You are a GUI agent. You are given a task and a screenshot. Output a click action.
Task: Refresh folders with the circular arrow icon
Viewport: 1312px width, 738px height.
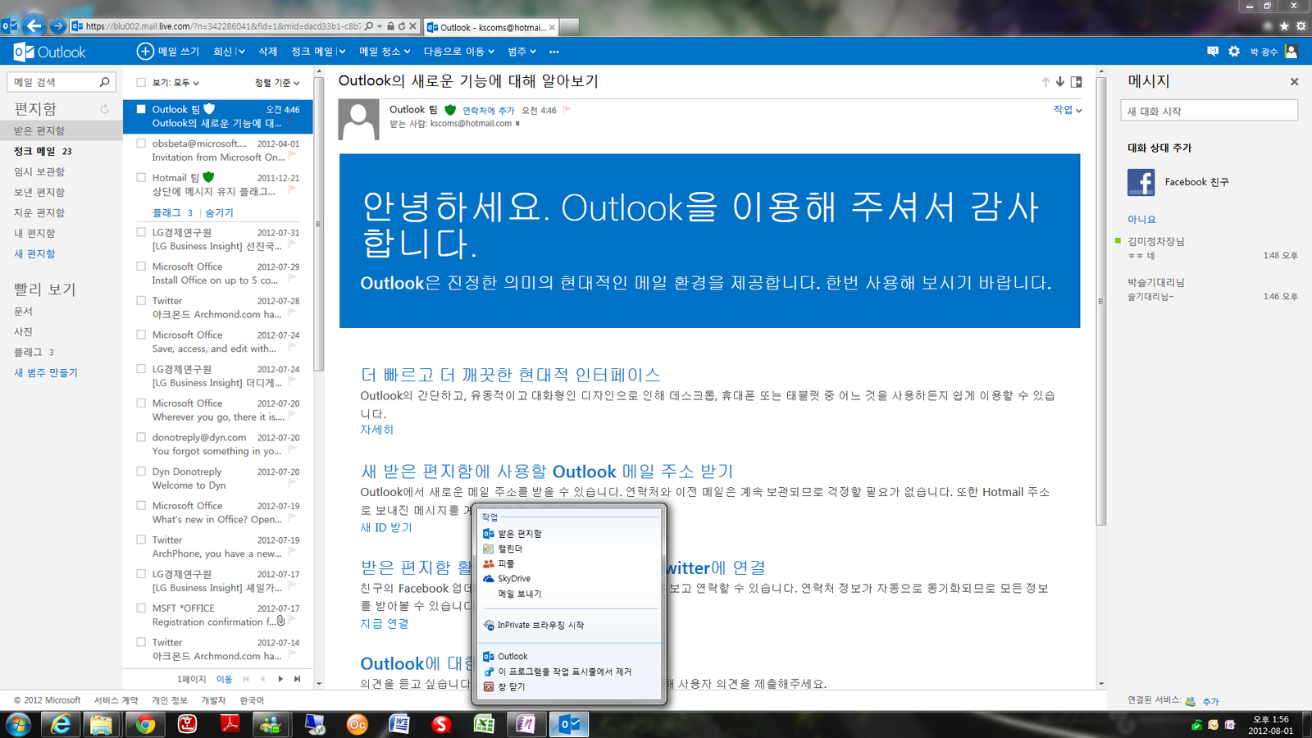(104, 109)
